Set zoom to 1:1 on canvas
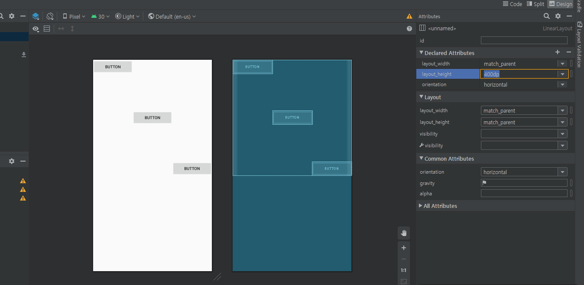This screenshot has height=285, width=584. [x=404, y=270]
